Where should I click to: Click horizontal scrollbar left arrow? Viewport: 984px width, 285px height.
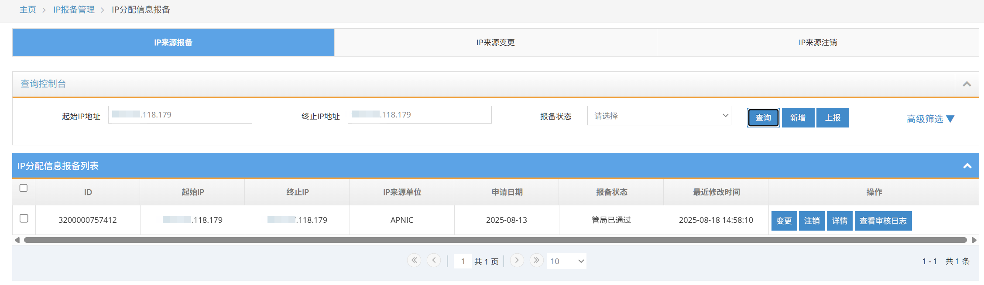click(x=17, y=240)
